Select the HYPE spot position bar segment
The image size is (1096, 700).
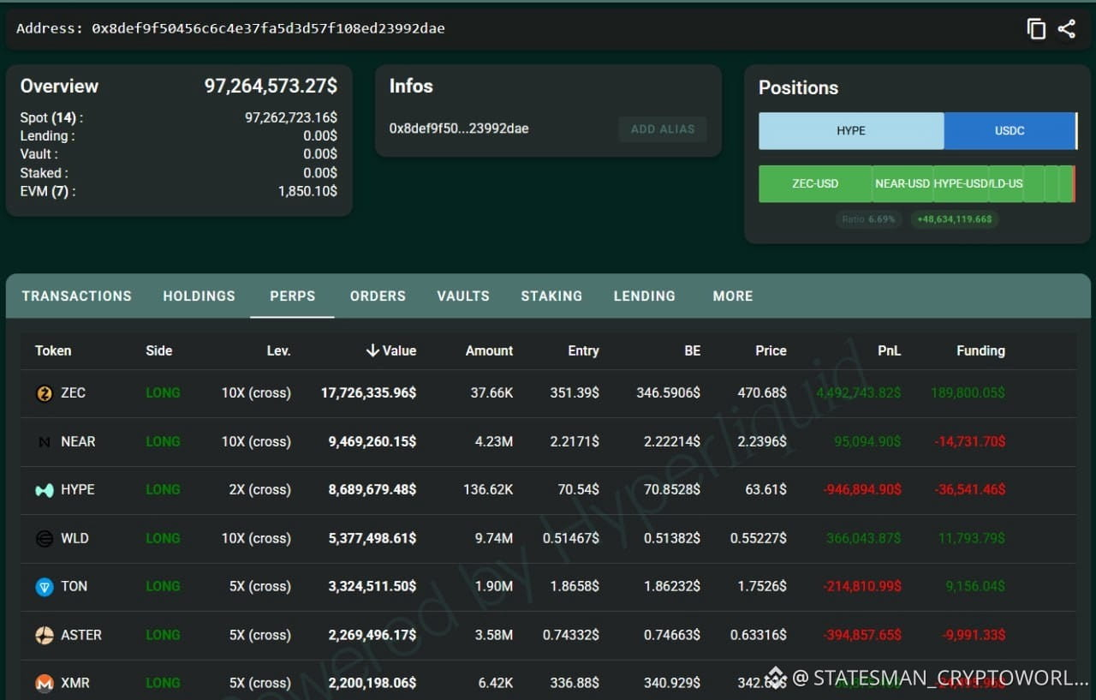tap(851, 131)
